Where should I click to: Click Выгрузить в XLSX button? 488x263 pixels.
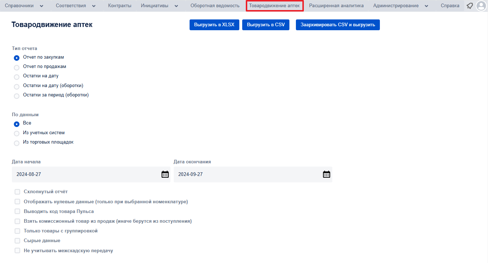coord(214,25)
